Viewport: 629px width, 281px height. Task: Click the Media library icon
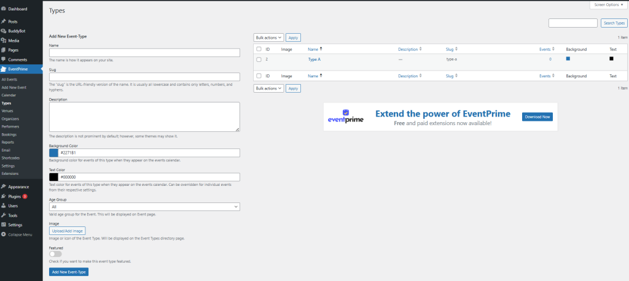point(4,40)
